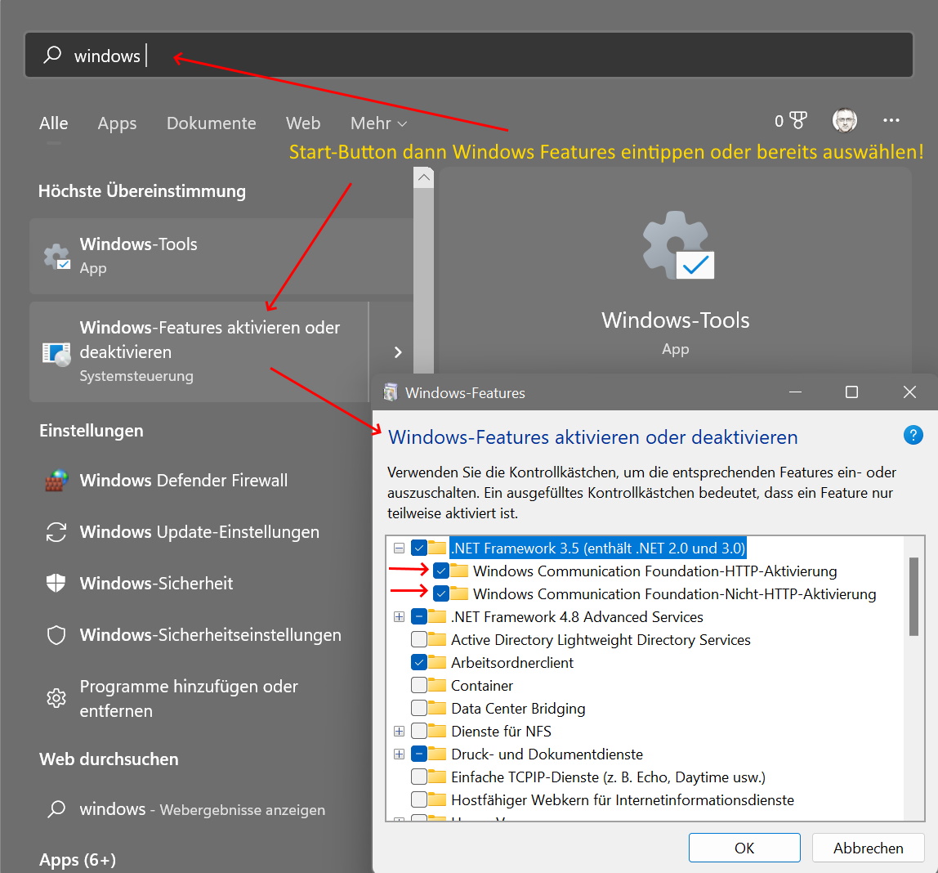Open the three-dot more options menu
The height and width of the screenshot is (873, 938).
coord(891,121)
